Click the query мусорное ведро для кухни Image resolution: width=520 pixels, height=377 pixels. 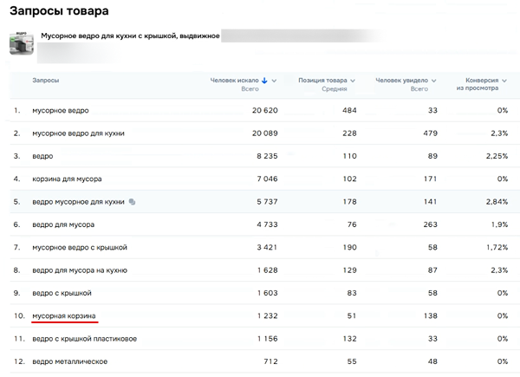pos(78,133)
